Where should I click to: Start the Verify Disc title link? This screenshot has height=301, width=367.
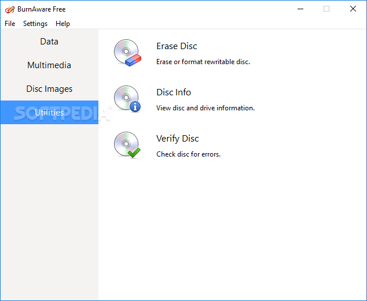pyautogui.click(x=177, y=139)
